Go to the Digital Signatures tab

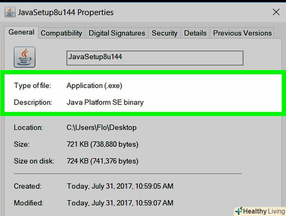click(117, 33)
